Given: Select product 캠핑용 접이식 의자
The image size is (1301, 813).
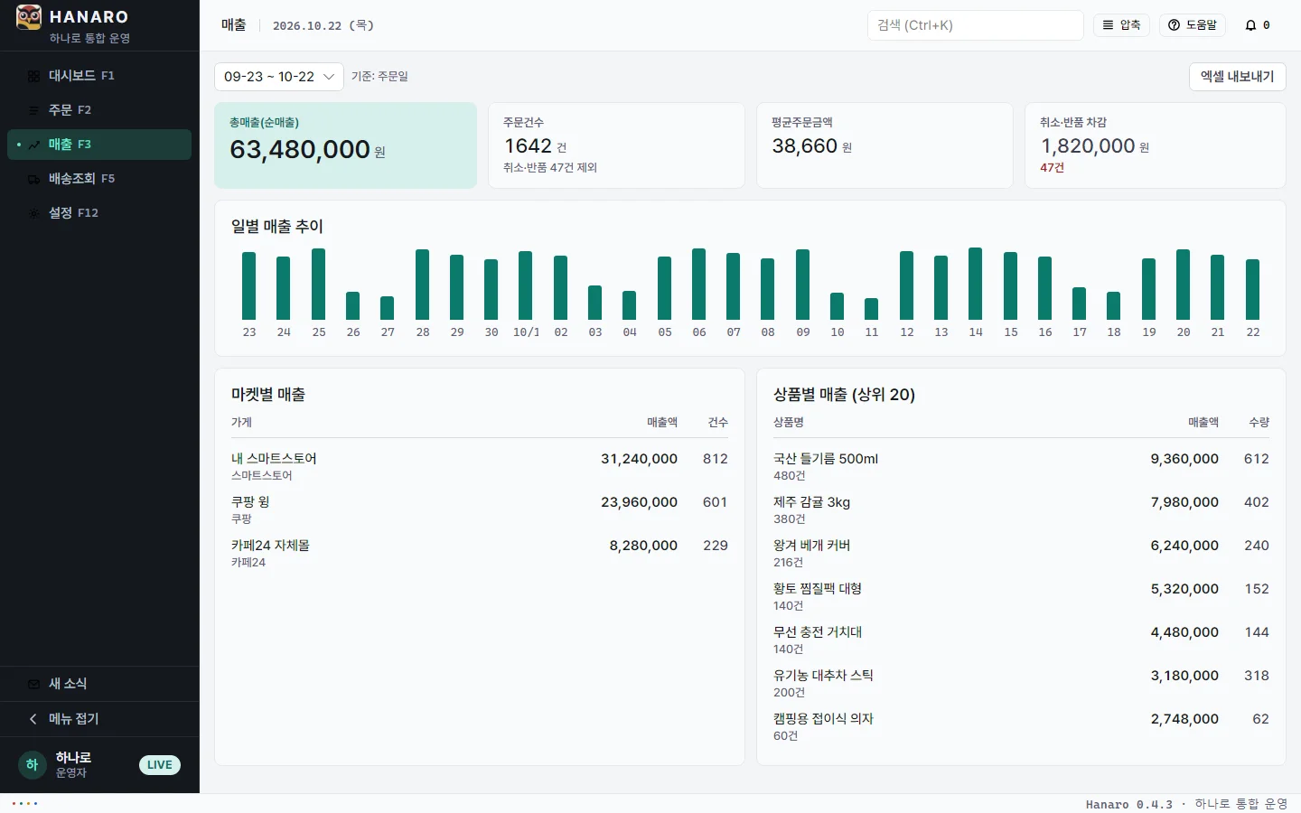Looking at the screenshot, I should (1021, 726).
